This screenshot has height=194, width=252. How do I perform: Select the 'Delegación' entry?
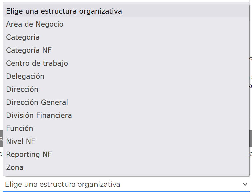126,76
